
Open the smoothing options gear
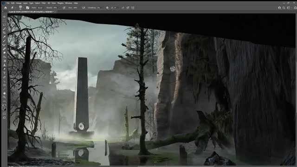pyautogui.click(x=107, y=8)
